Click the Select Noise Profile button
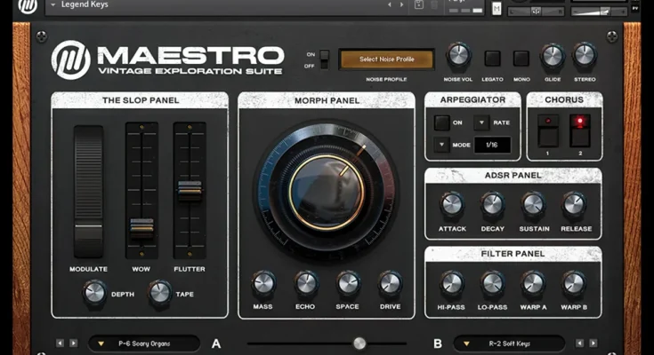This screenshot has width=654, height=355. pyautogui.click(x=386, y=59)
